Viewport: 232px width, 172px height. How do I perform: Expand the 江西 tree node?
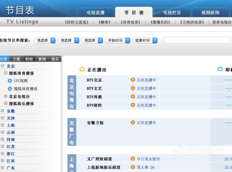[x=3, y=161]
